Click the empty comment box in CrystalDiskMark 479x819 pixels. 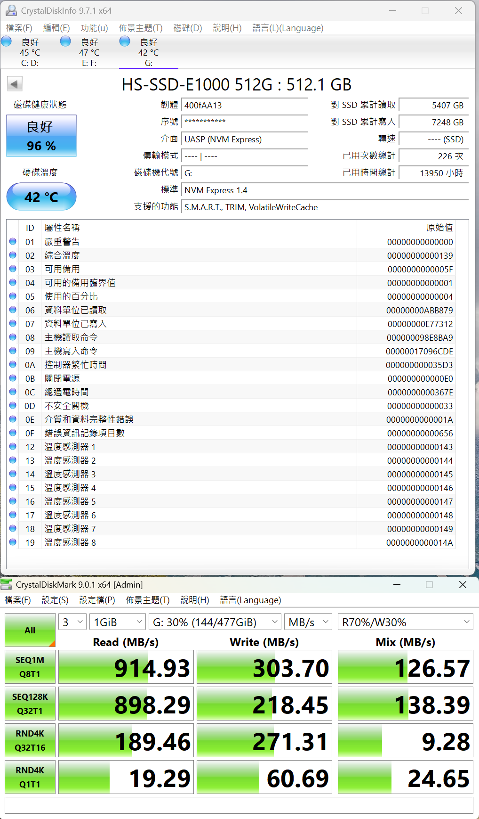point(239,805)
